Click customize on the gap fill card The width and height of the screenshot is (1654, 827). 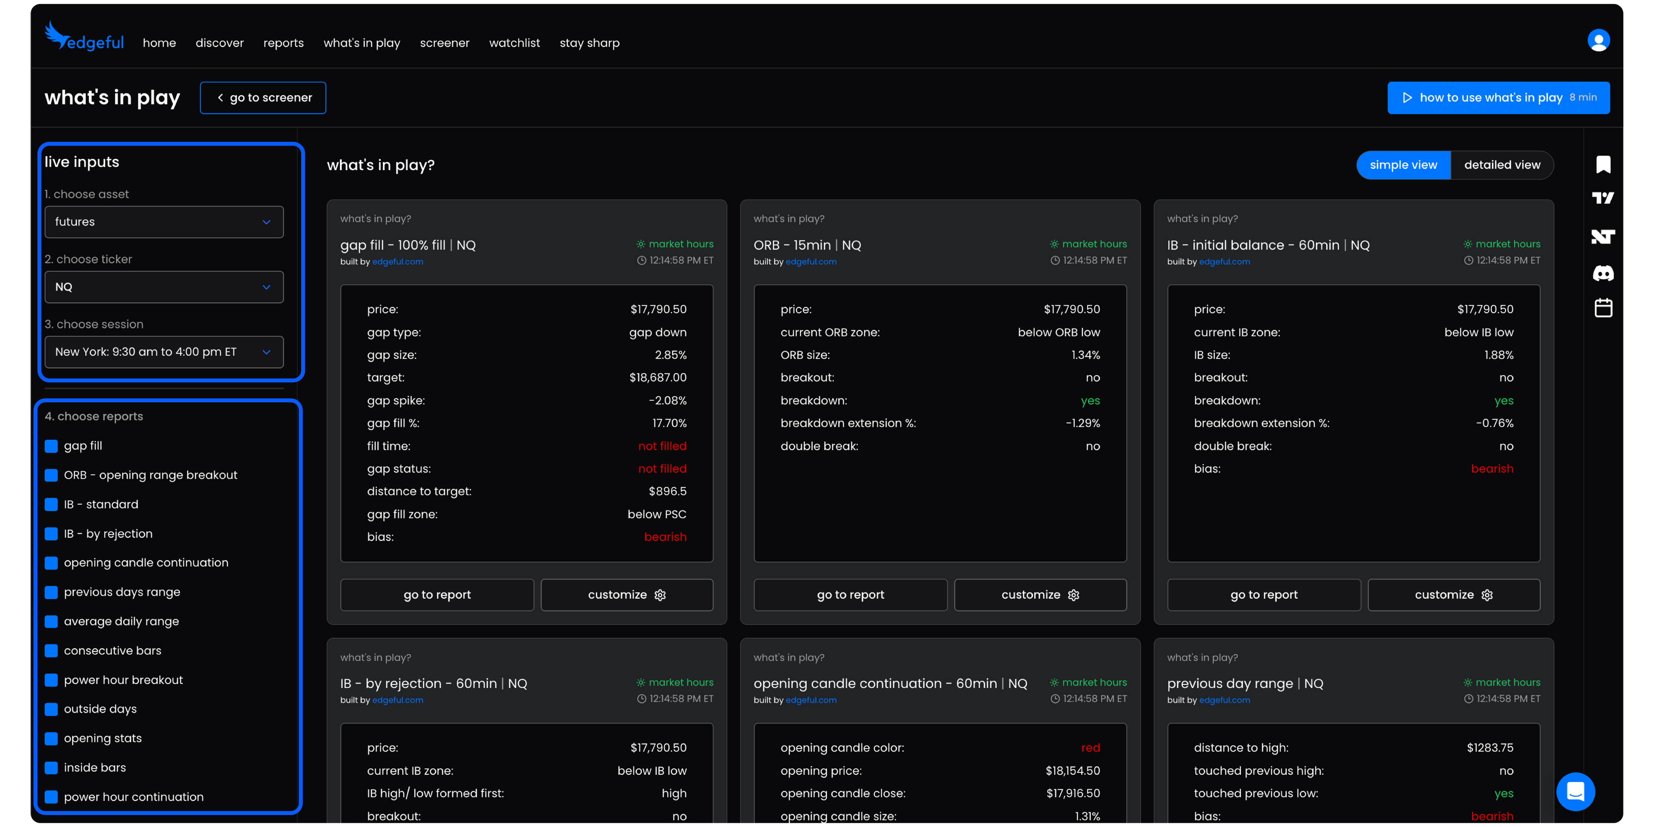coord(626,595)
